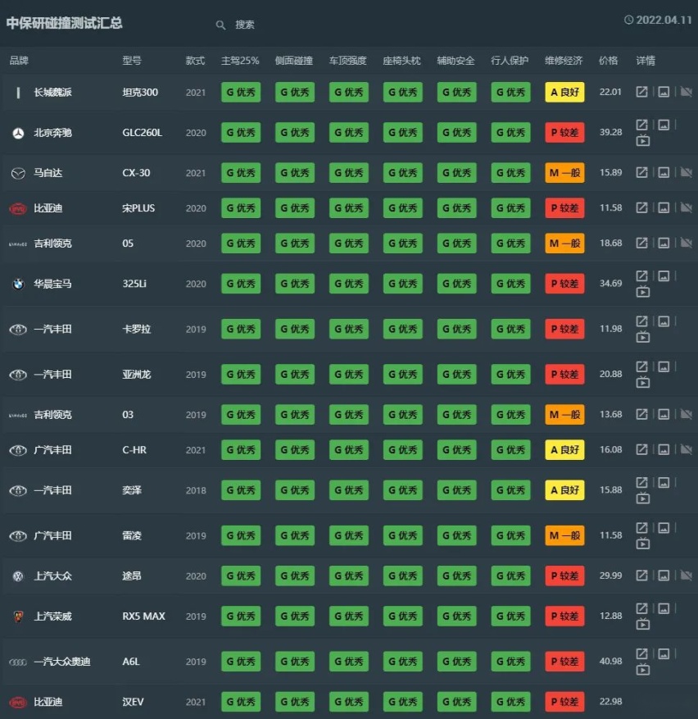Click P 较差 badge for 汉EV

tap(564, 702)
